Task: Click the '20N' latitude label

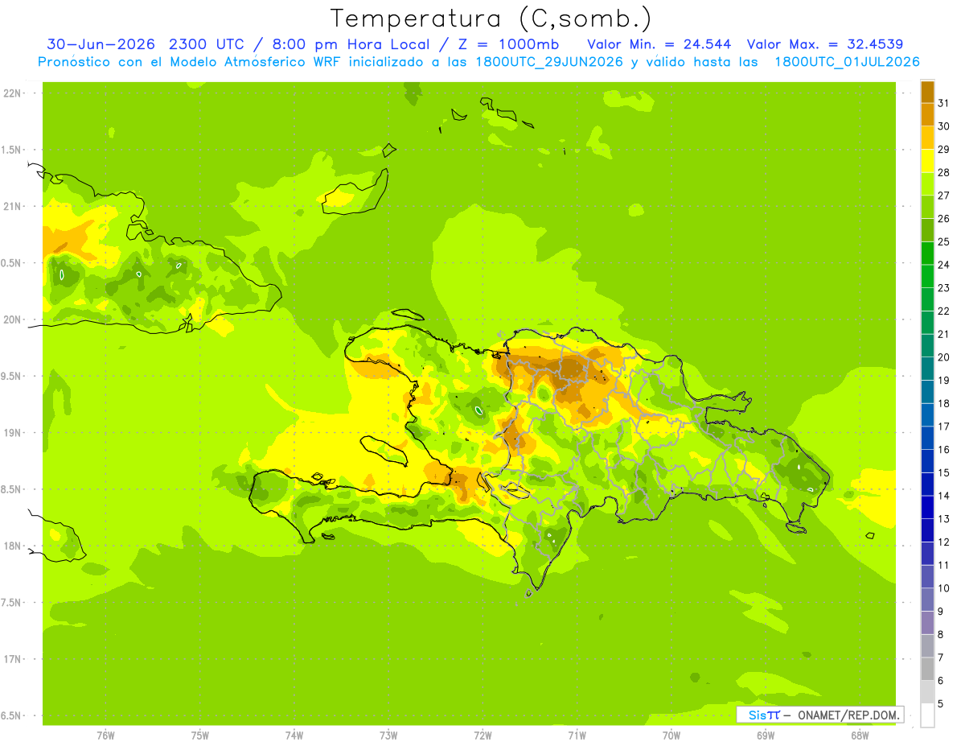Action: pyautogui.click(x=13, y=319)
